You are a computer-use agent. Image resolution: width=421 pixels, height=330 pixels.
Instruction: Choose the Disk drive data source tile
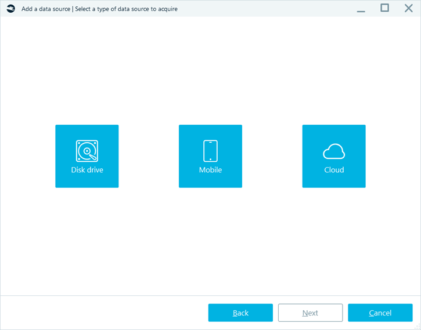(87, 156)
